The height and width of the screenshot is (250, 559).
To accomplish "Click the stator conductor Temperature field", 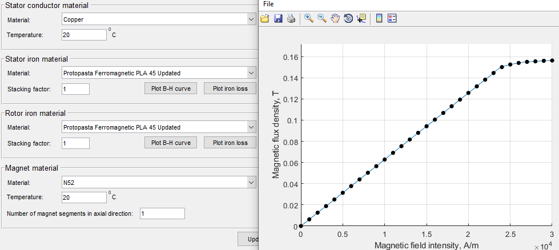I will point(84,35).
